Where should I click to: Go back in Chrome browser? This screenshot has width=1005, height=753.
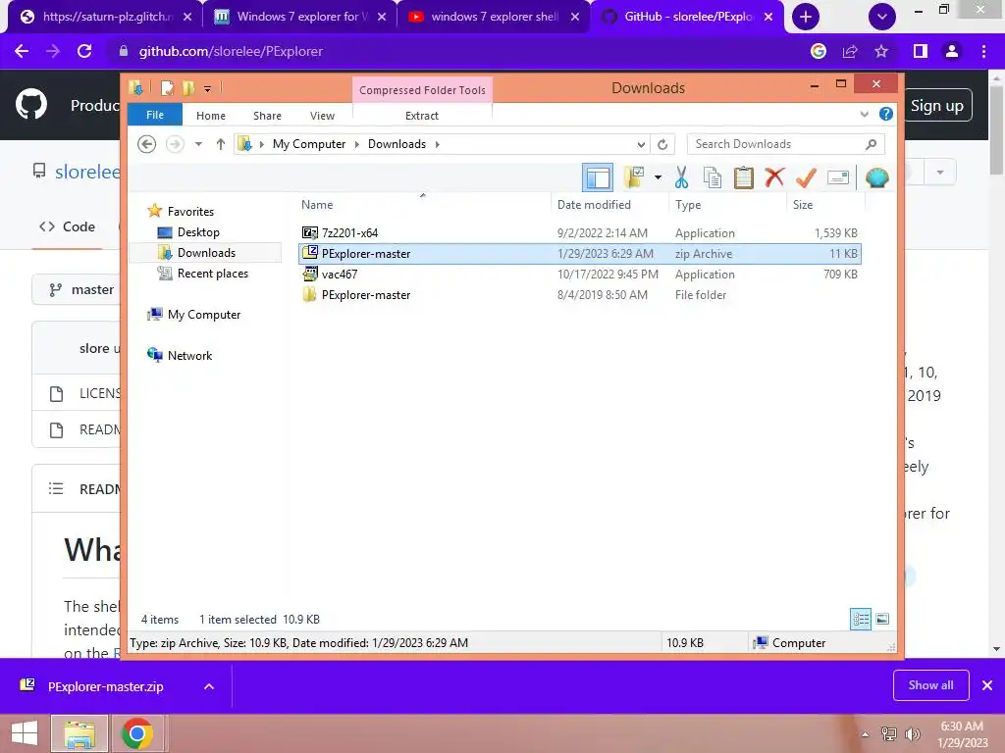pyautogui.click(x=22, y=51)
